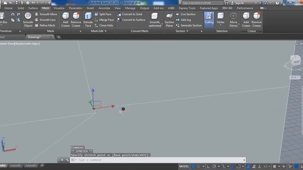
Task: Click Refine Mesh
Action: (45, 25)
